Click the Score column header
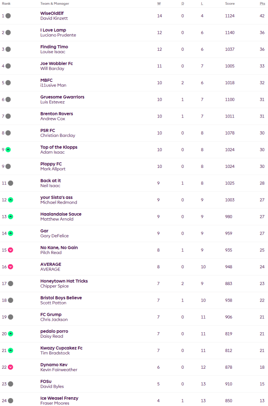Viewport: 268px width, 406px height. [230, 4]
